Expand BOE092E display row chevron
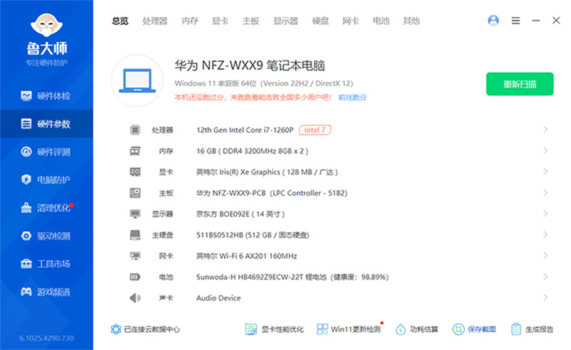The width and height of the screenshot is (571, 350). point(545,214)
